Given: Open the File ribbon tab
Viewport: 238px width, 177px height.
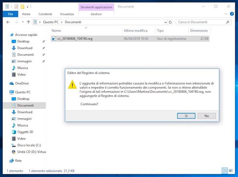Looking at the screenshot, I should pyautogui.click(x=11, y=14).
